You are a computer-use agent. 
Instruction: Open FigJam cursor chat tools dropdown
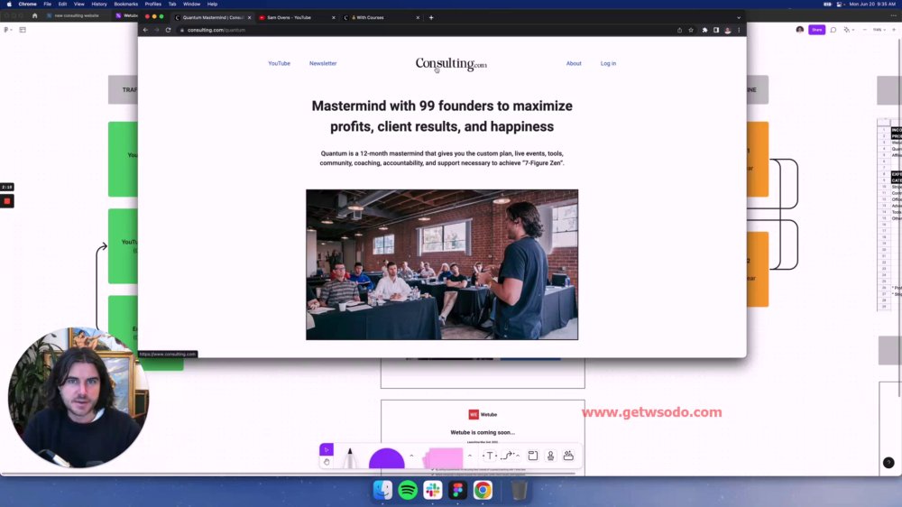coord(849,30)
